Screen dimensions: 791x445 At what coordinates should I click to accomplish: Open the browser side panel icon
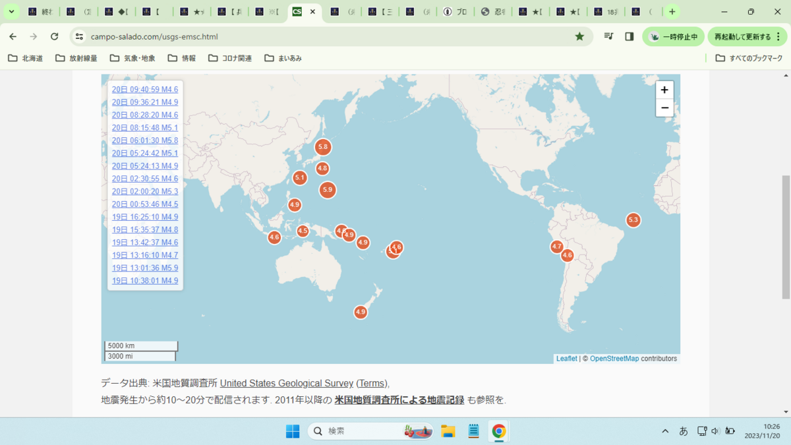(630, 36)
